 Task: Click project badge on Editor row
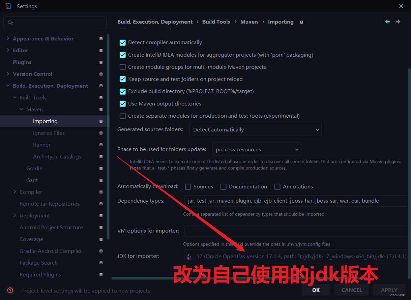click(101, 51)
